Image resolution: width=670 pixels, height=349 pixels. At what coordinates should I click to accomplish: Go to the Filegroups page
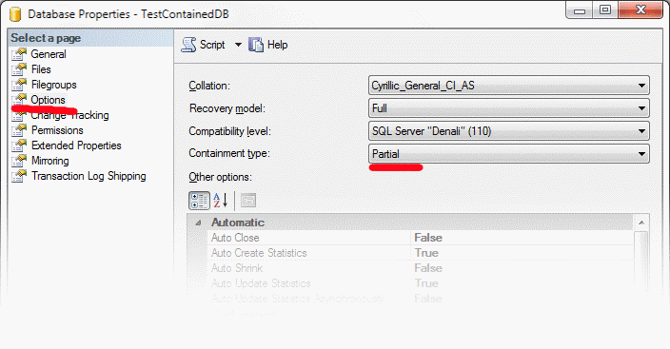[x=54, y=85]
